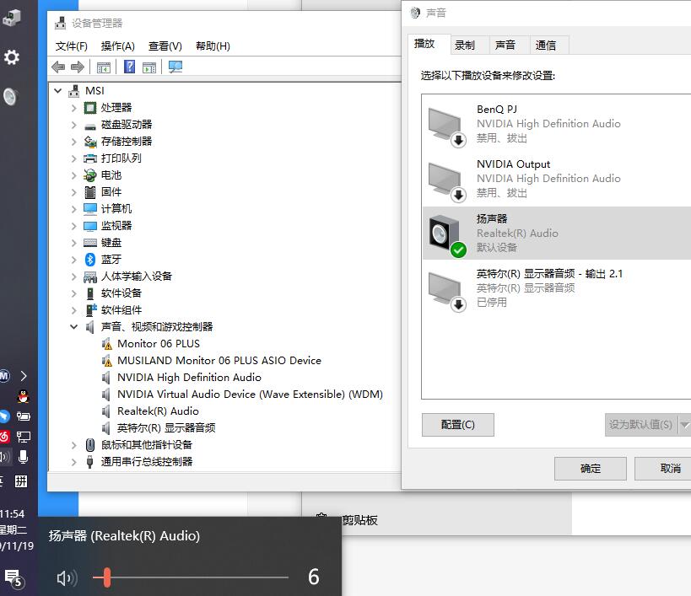This screenshot has width=691, height=596.
Task: Collapse the 声音、视频和游戏控制器 tree node
Action: click(x=73, y=326)
